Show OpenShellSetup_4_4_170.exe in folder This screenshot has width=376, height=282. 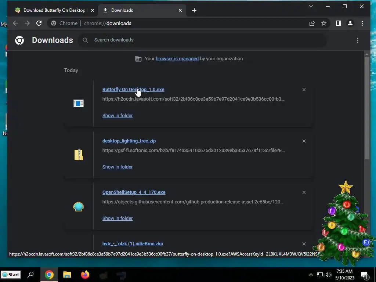117,218
